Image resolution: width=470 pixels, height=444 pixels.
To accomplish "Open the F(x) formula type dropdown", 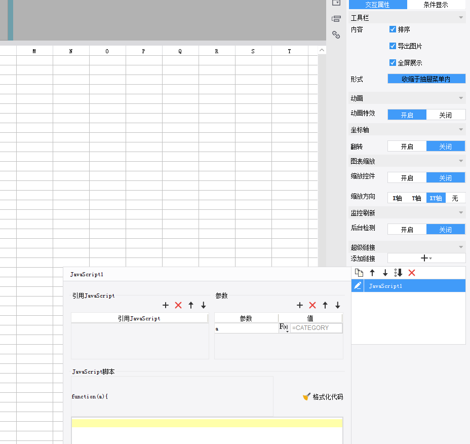I will tap(284, 328).
